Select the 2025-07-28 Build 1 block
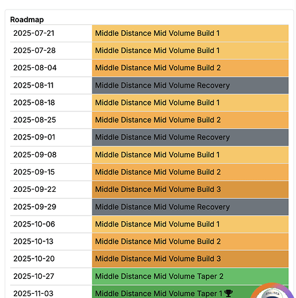The height and width of the screenshot is (298, 296). pos(190,51)
